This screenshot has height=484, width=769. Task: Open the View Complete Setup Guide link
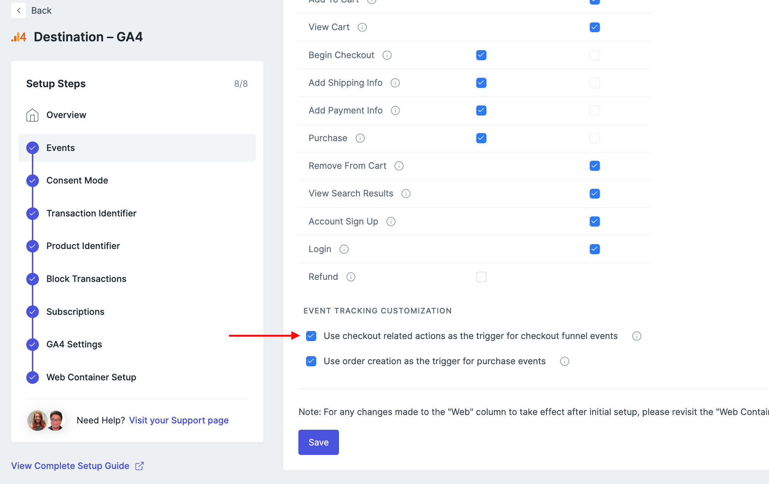click(70, 466)
